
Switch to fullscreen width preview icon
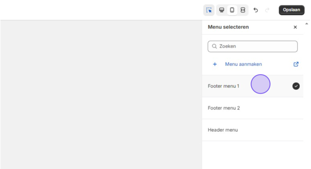tap(243, 10)
